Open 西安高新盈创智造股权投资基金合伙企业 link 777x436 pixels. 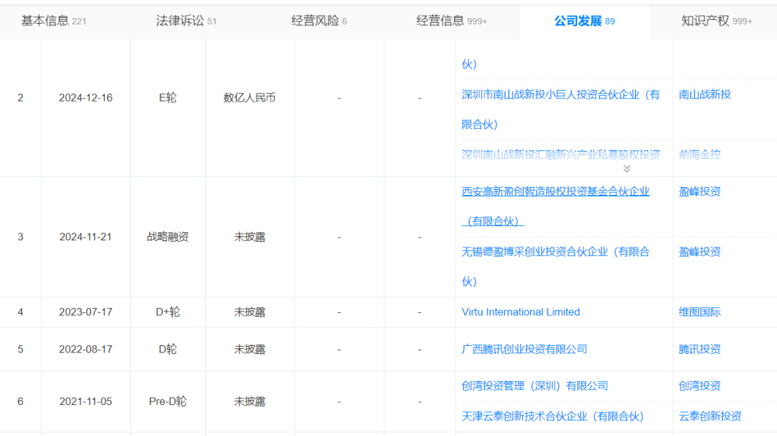[x=555, y=206]
